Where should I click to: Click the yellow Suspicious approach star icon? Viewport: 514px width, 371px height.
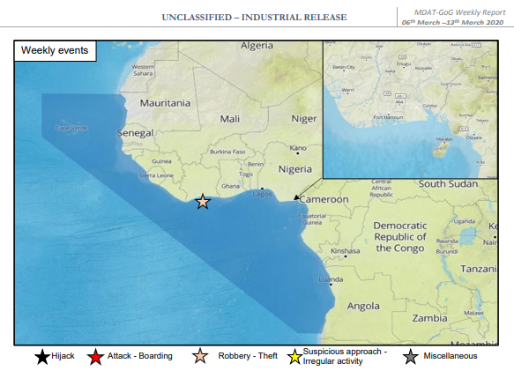point(294,357)
